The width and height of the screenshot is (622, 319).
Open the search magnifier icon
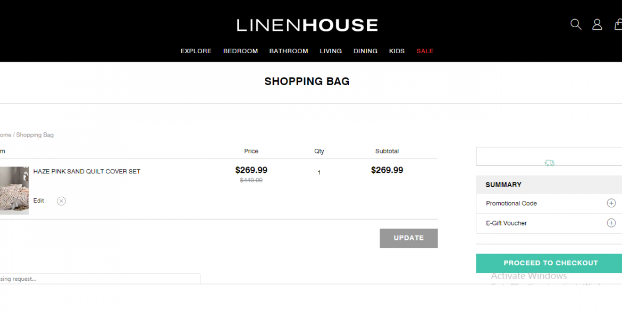(576, 24)
